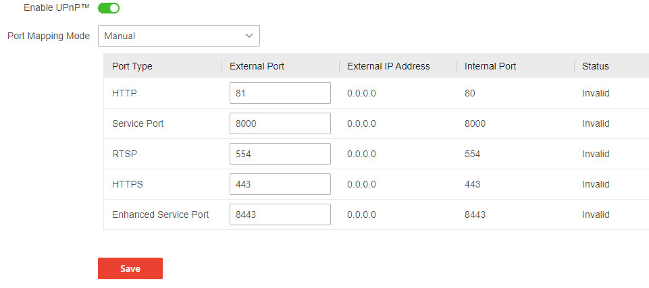The image size is (649, 288).
Task: Click the dropdown chevron arrow beside Manual
Action: 249,36
